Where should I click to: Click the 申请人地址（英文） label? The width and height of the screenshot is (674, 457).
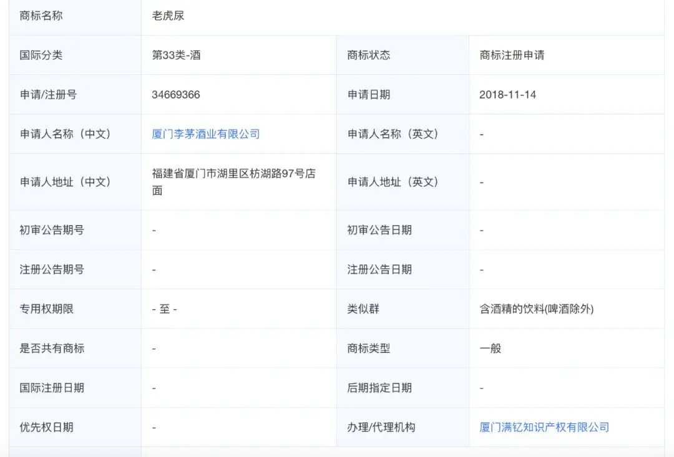[x=393, y=182]
